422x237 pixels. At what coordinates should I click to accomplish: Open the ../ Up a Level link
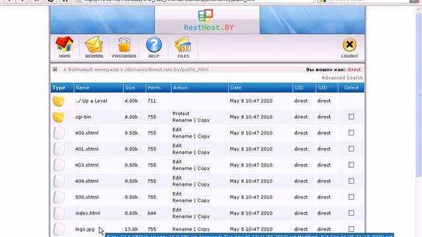(x=91, y=101)
